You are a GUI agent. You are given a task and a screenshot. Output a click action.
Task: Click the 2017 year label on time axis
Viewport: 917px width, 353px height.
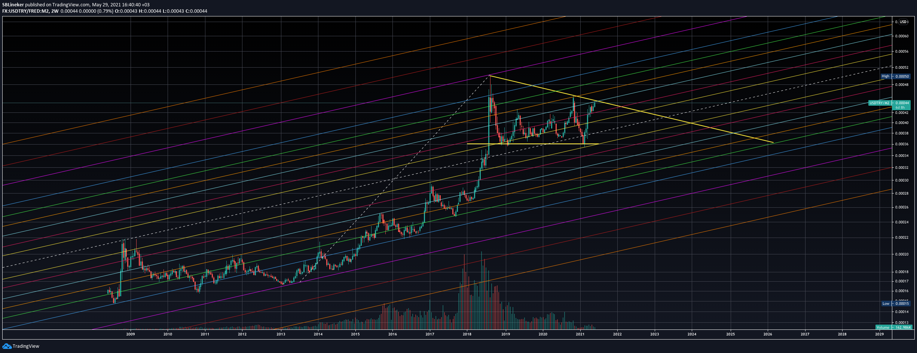click(430, 334)
